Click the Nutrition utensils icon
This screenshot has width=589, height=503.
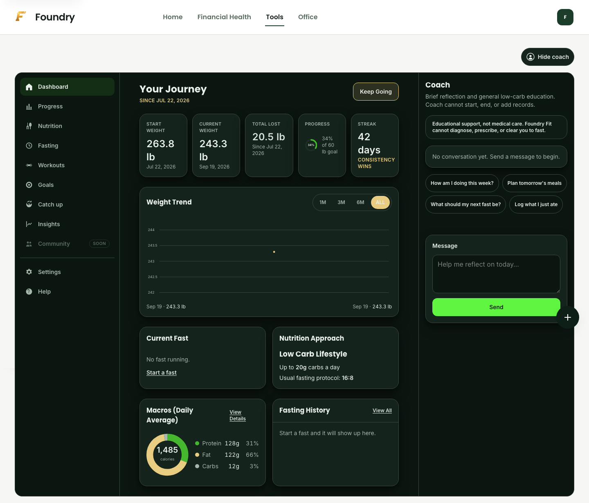(x=29, y=126)
